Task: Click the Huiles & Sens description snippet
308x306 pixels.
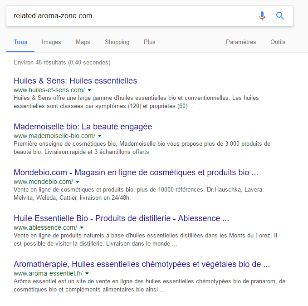Action: 136,102
